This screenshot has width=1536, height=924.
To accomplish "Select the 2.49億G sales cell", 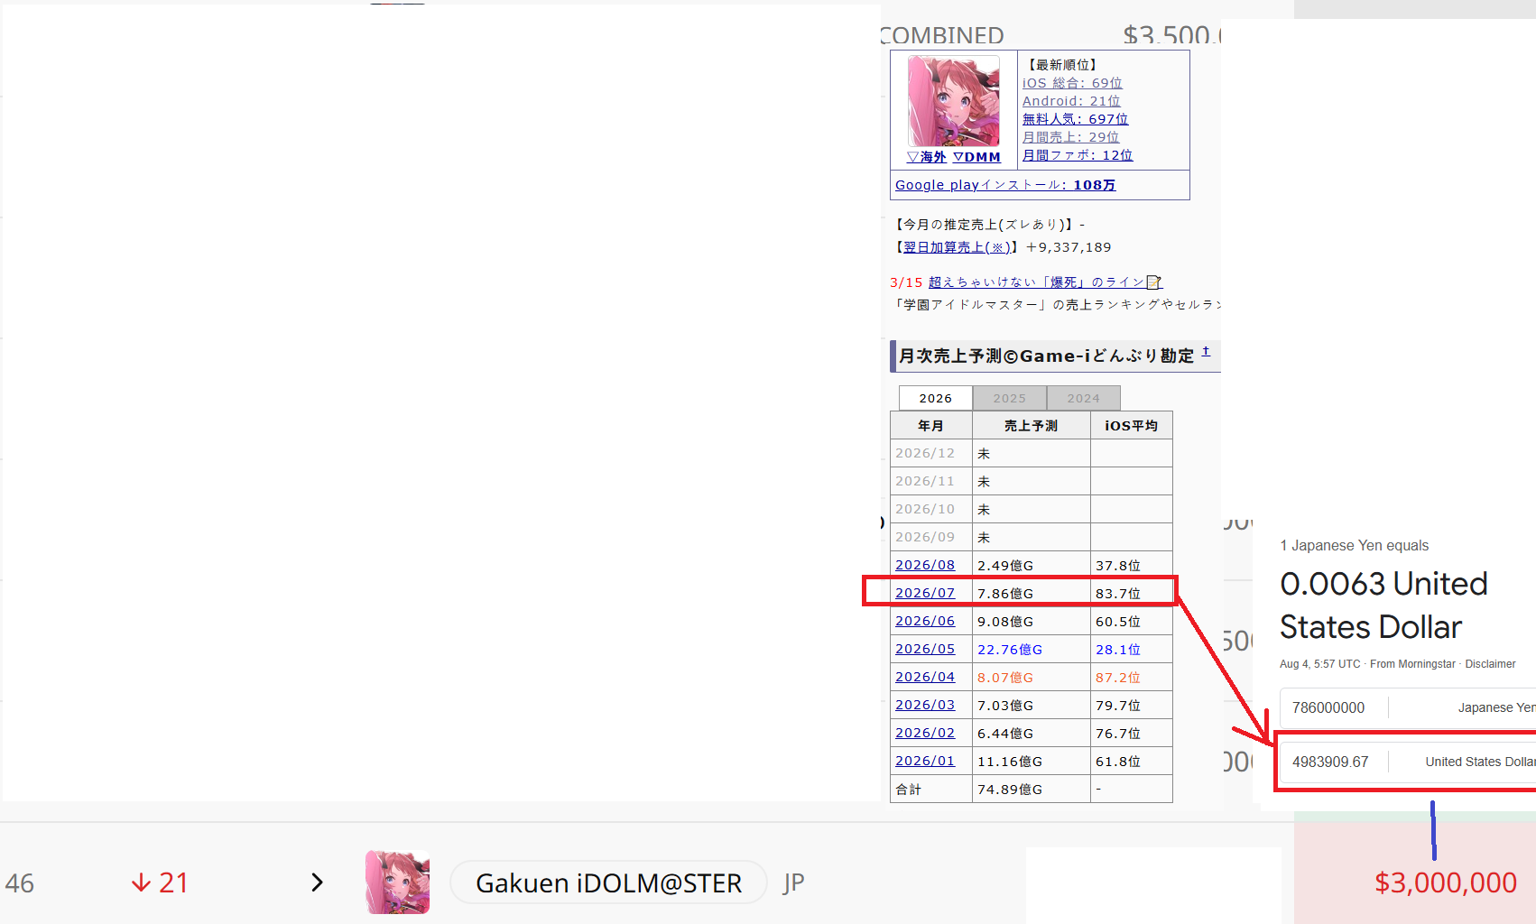I will coord(1032,565).
